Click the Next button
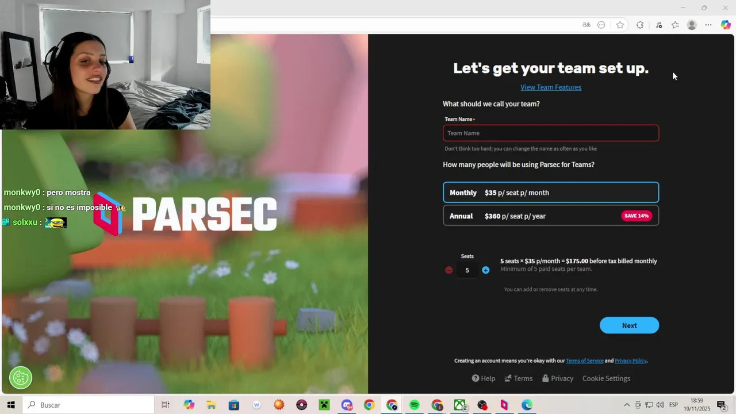Image resolution: width=736 pixels, height=414 pixels. pos(630,325)
